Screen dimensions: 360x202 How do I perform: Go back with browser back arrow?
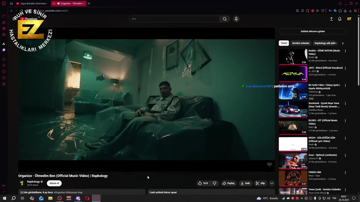(x=11, y=11)
